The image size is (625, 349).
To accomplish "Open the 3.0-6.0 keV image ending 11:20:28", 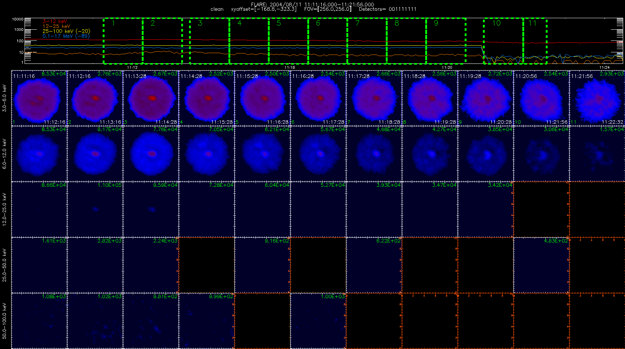I will (x=485, y=98).
